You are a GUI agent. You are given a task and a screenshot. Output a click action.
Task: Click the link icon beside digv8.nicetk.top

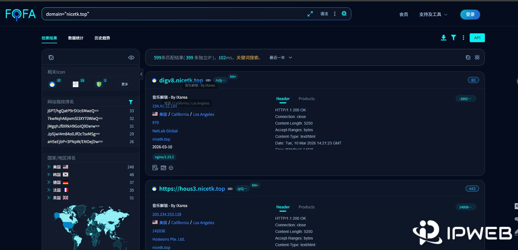click(208, 80)
